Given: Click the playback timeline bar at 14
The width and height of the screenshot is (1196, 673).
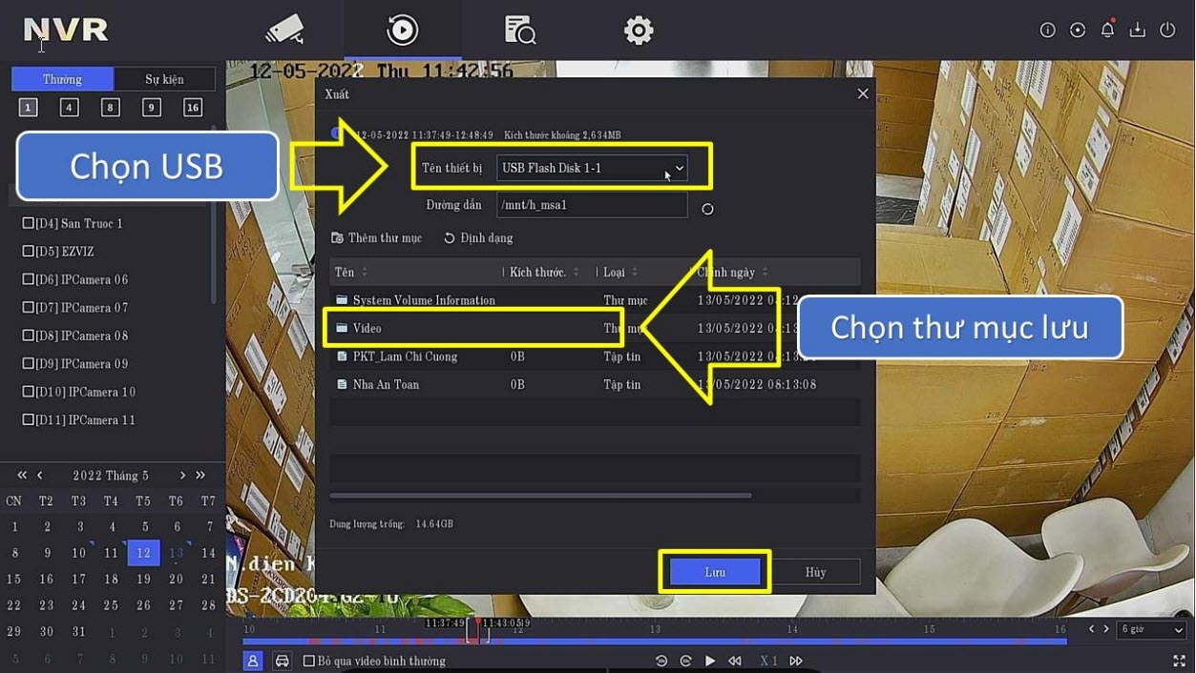Looking at the screenshot, I should [x=792, y=641].
